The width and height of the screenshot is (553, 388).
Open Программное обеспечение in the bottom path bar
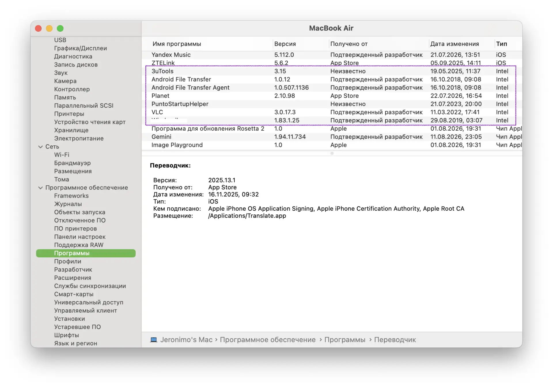[x=268, y=340]
